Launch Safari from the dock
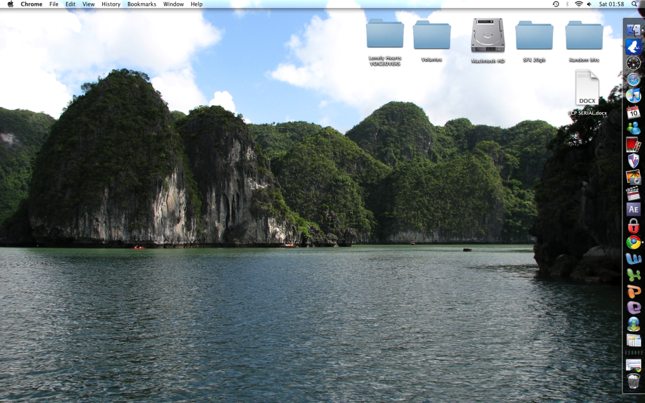Image resolution: width=645 pixels, height=403 pixels. [x=633, y=79]
